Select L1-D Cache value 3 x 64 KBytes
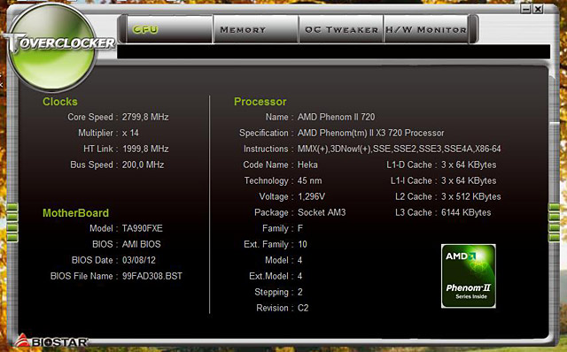 (x=469, y=165)
